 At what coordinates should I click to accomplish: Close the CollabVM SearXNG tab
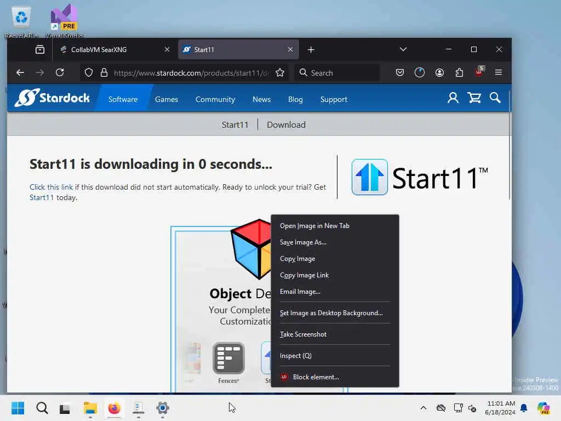coord(167,49)
